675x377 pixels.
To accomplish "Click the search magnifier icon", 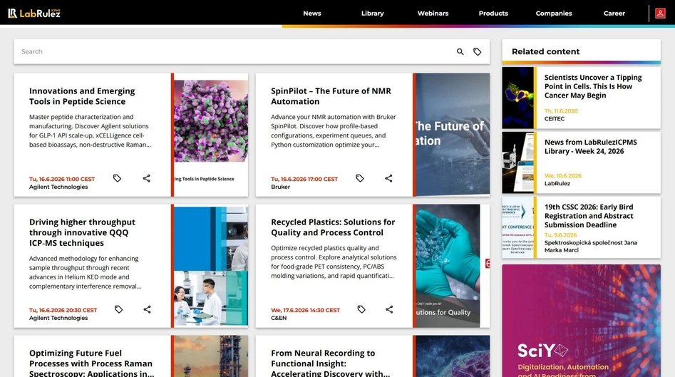I will click(460, 51).
